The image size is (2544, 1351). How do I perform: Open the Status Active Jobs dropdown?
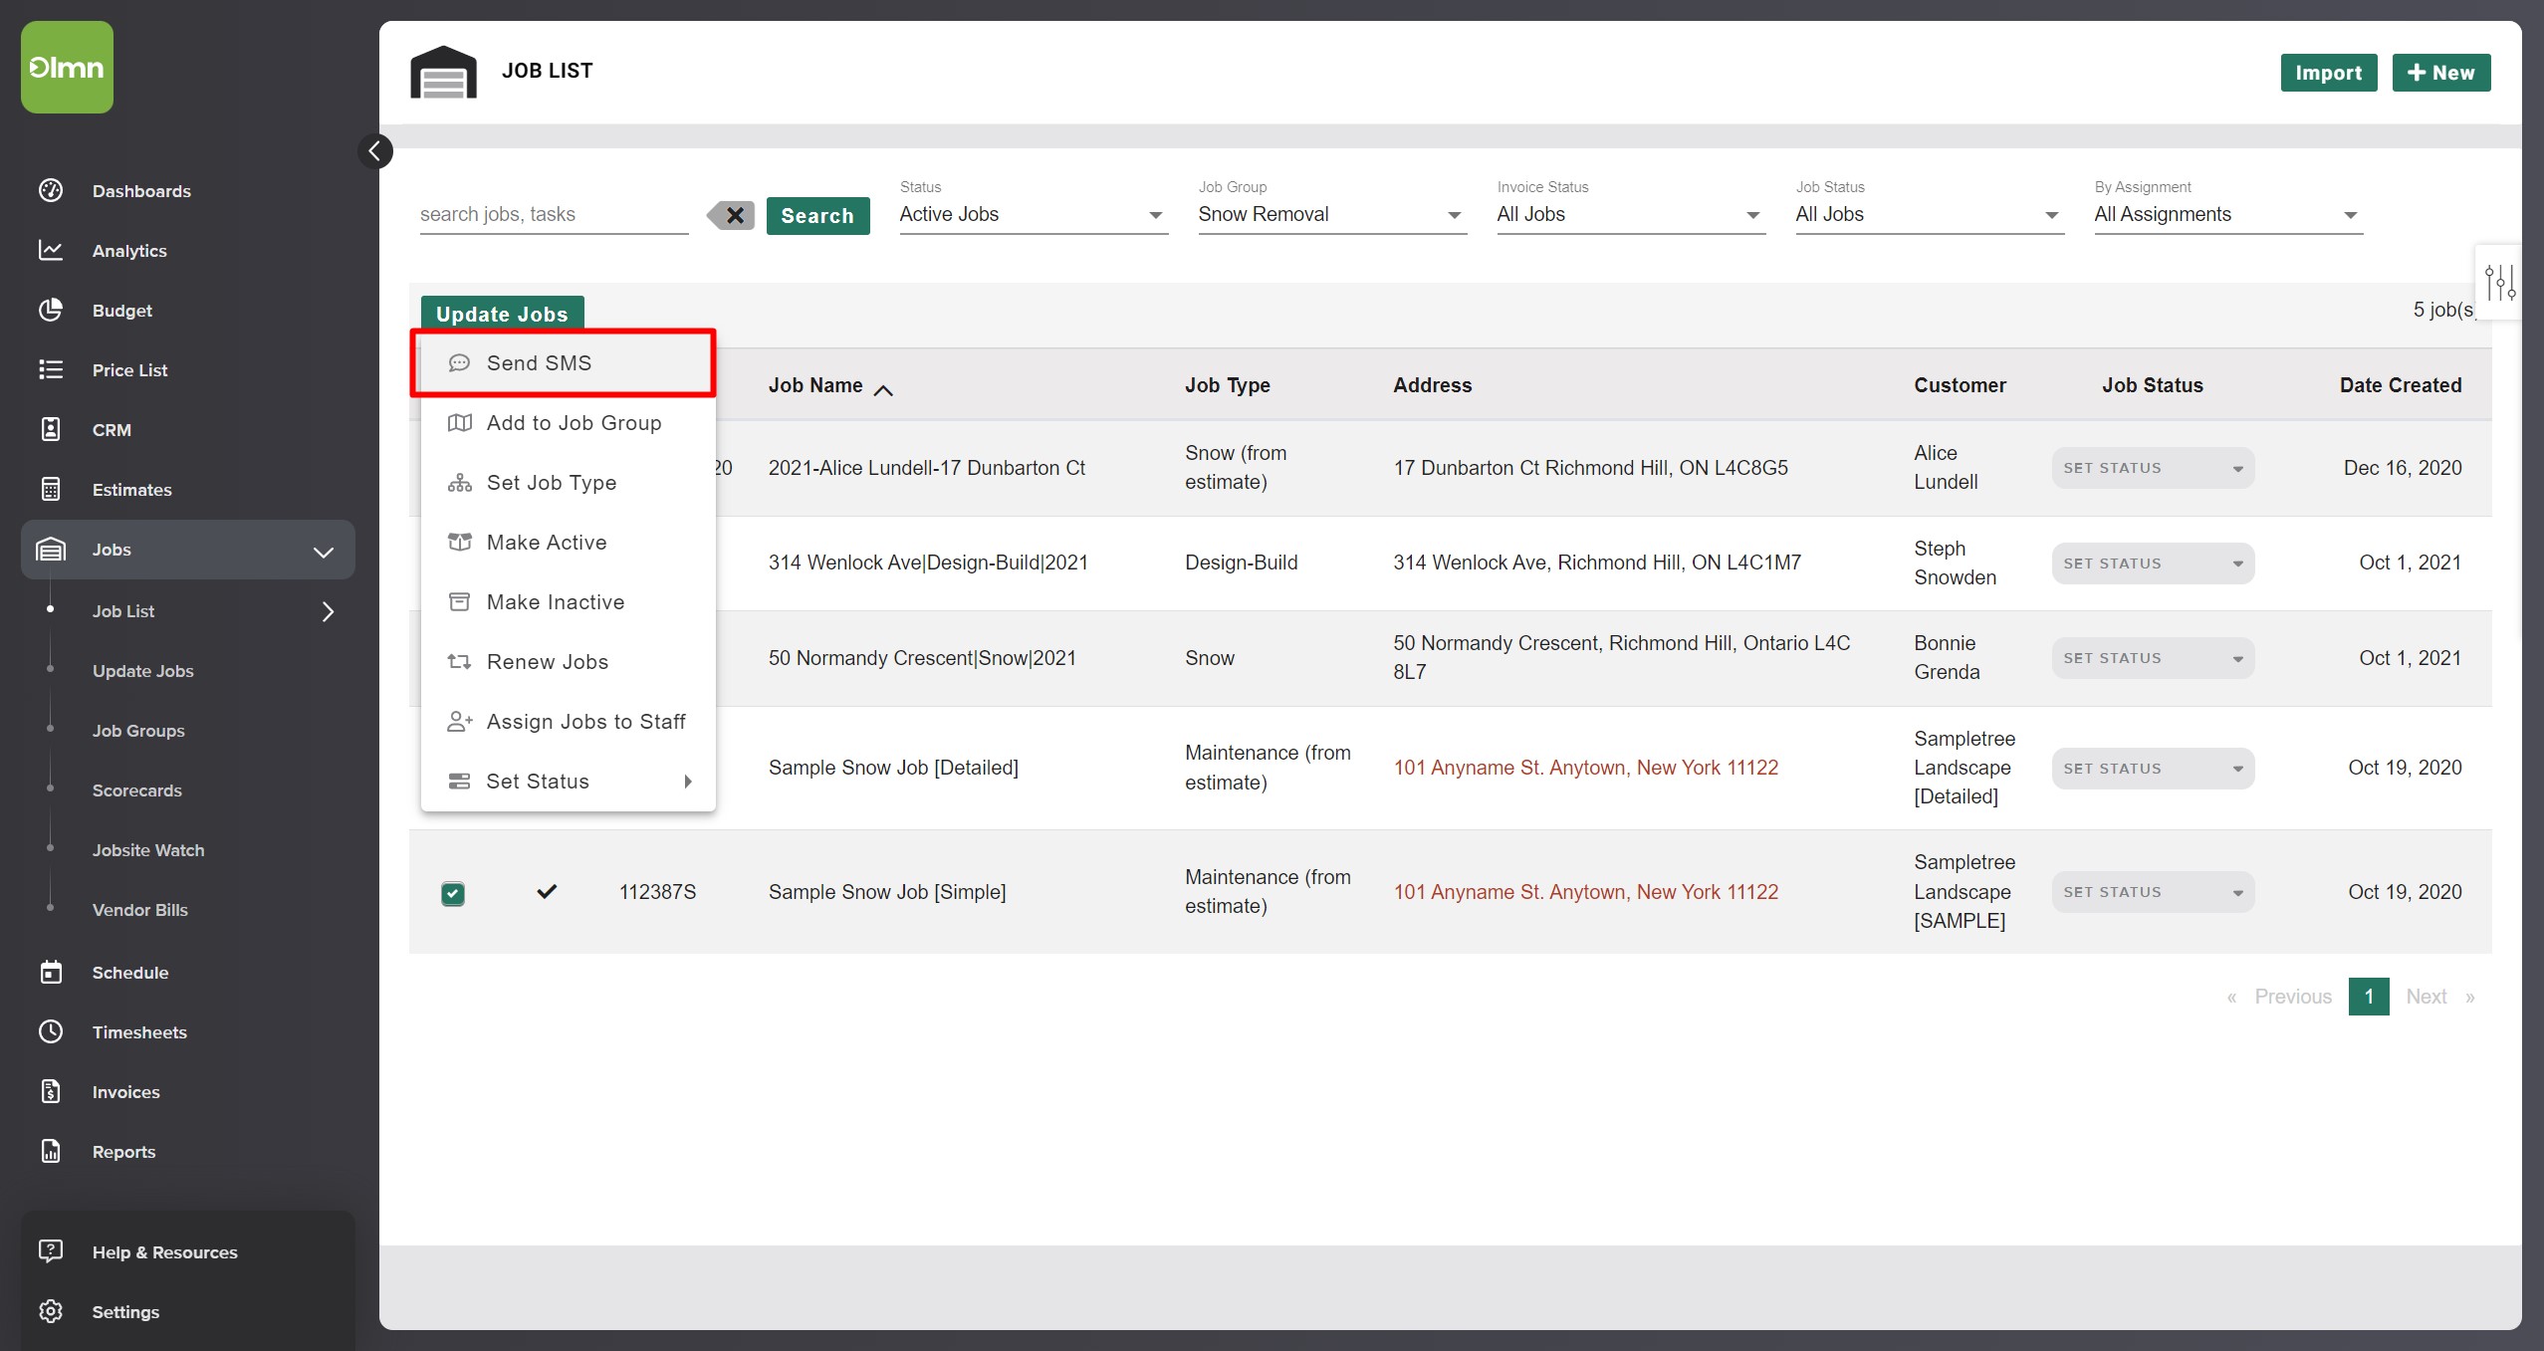(x=1034, y=215)
